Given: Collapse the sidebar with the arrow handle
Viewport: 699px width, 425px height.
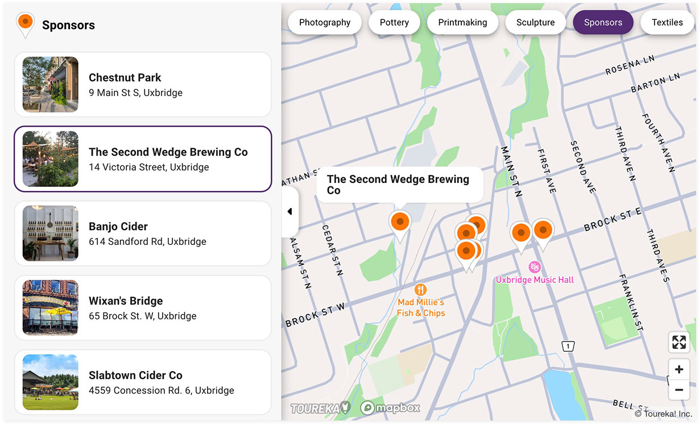Looking at the screenshot, I should click(x=289, y=211).
